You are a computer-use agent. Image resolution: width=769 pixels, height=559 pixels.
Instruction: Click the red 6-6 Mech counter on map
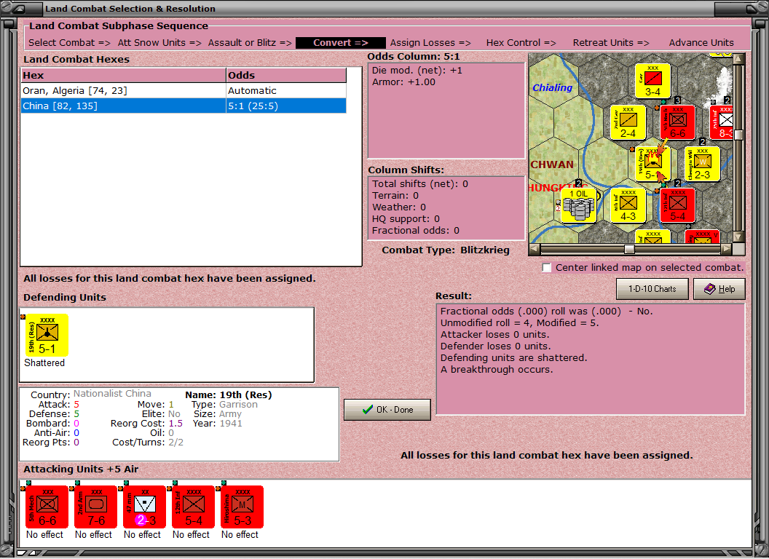coord(678,122)
